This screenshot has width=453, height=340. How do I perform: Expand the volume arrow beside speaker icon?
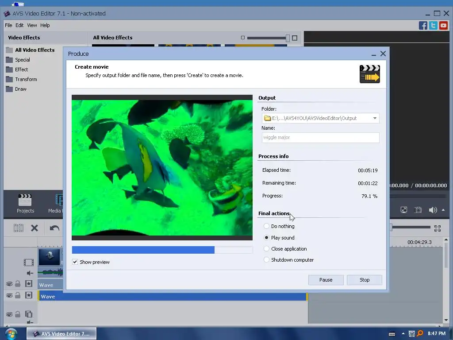click(x=443, y=210)
